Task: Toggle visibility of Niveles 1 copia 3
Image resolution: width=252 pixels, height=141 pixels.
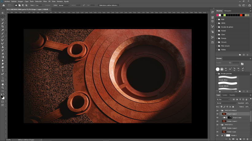Action: 217,121
